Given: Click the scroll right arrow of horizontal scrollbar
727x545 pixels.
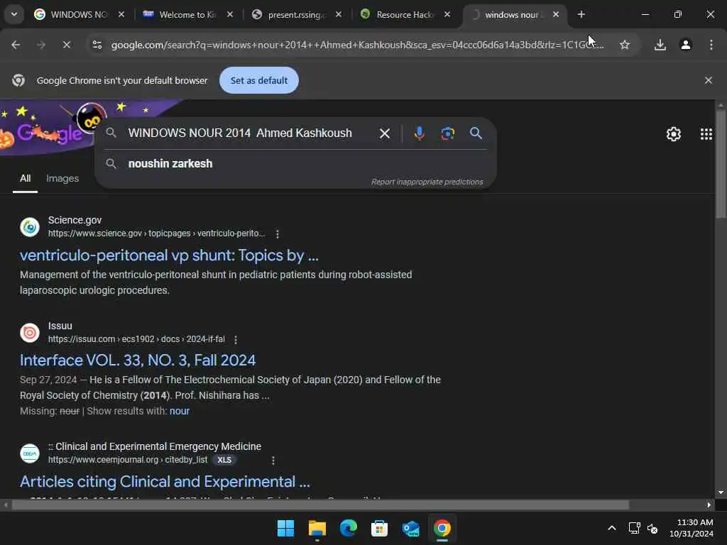Looking at the screenshot, I should coord(709,505).
